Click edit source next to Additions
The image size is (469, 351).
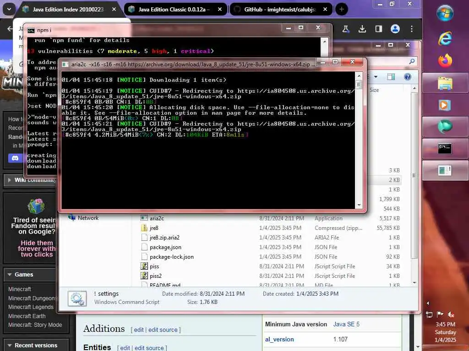[x=163, y=330]
